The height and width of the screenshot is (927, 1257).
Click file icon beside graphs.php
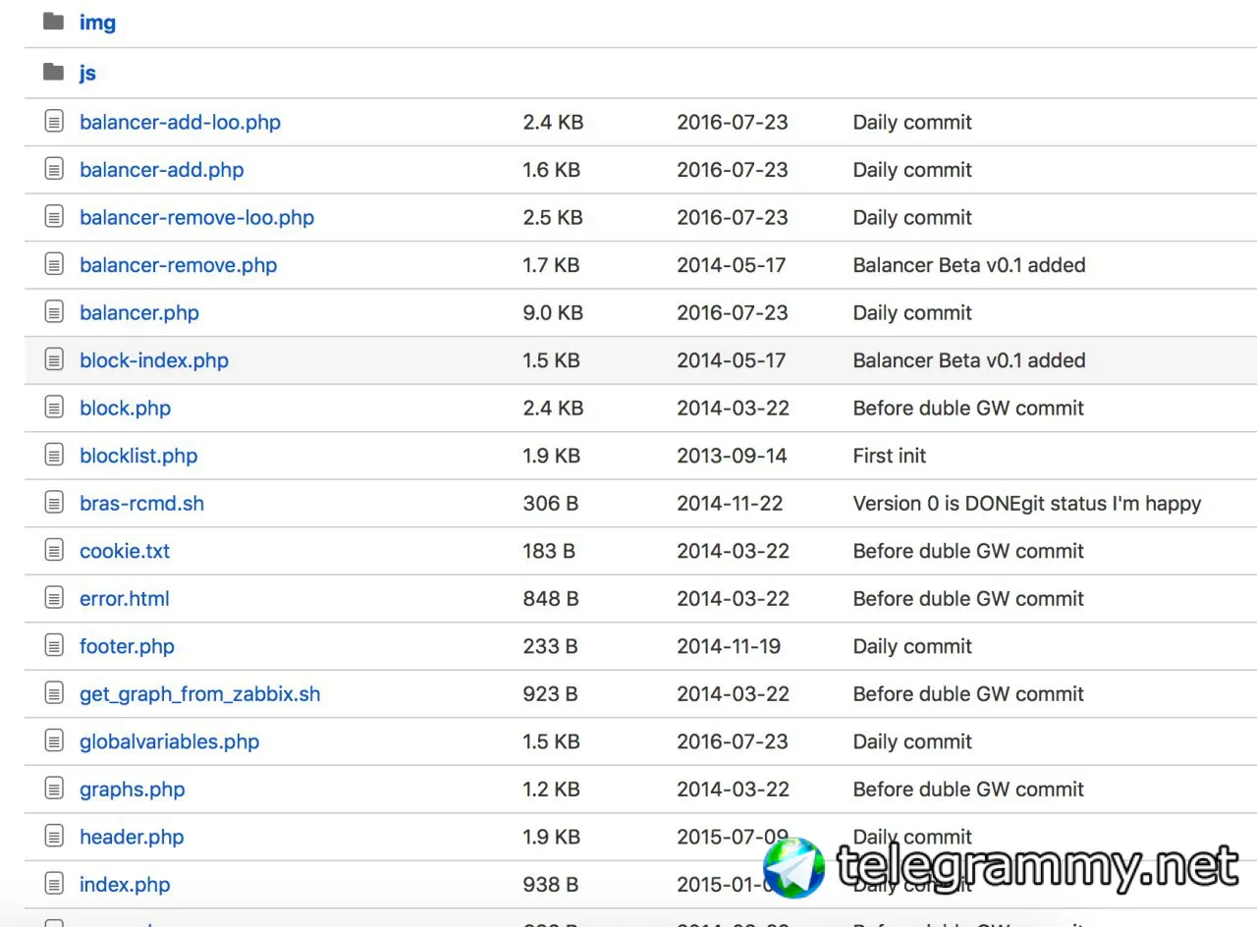coord(54,789)
